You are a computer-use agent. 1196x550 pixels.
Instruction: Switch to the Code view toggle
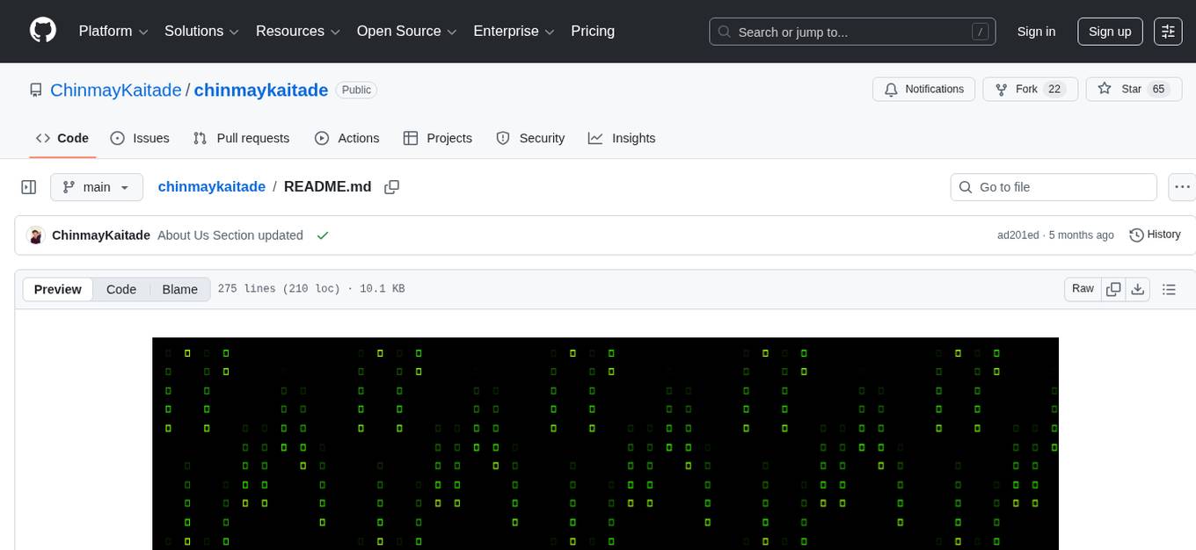click(121, 289)
